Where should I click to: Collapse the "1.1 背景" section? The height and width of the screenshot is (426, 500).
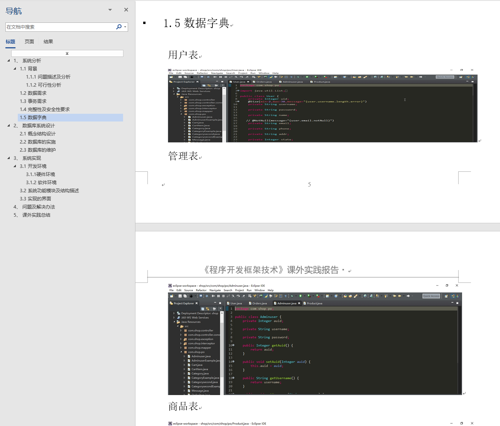click(14, 68)
